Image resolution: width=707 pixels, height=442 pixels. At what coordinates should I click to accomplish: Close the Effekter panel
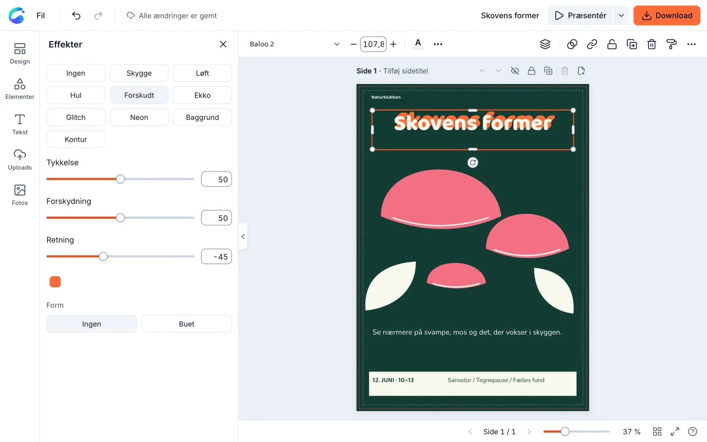[223, 44]
